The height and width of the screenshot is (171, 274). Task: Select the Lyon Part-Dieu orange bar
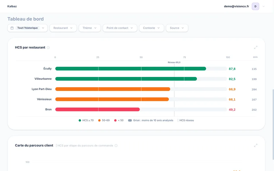(113, 89)
